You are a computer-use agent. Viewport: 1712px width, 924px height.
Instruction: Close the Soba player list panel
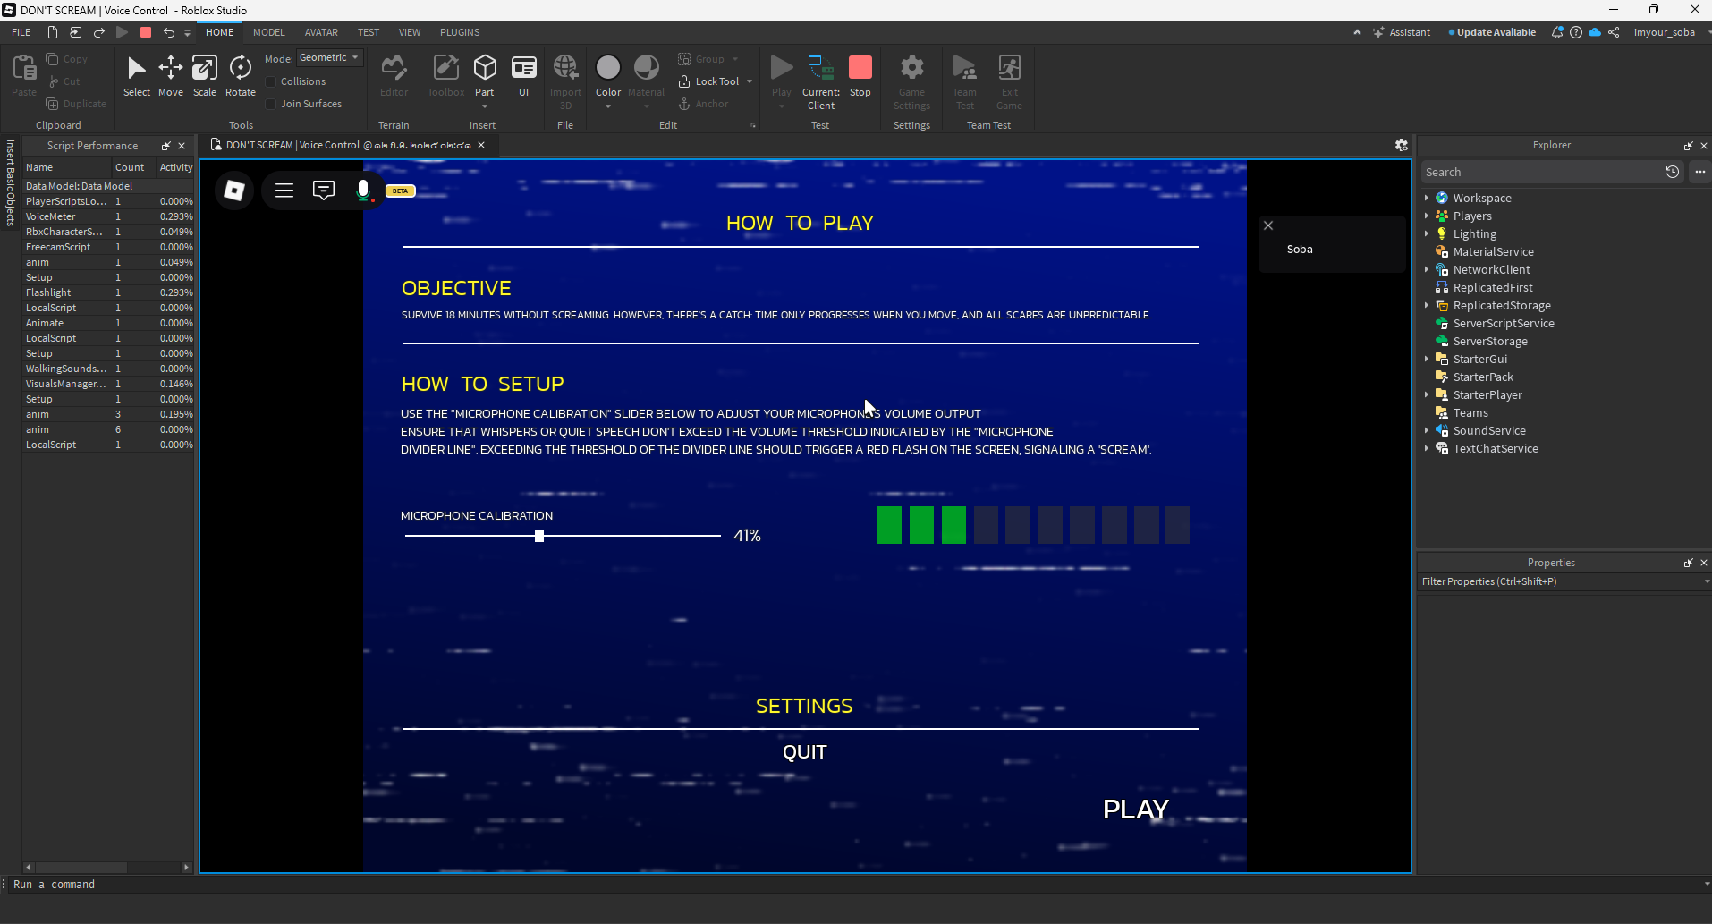1268,225
